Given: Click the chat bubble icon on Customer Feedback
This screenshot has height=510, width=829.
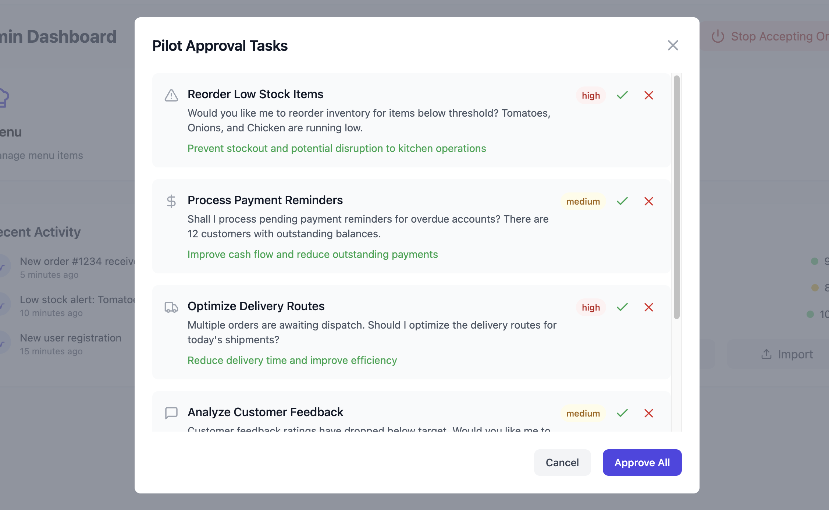Looking at the screenshot, I should [171, 413].
